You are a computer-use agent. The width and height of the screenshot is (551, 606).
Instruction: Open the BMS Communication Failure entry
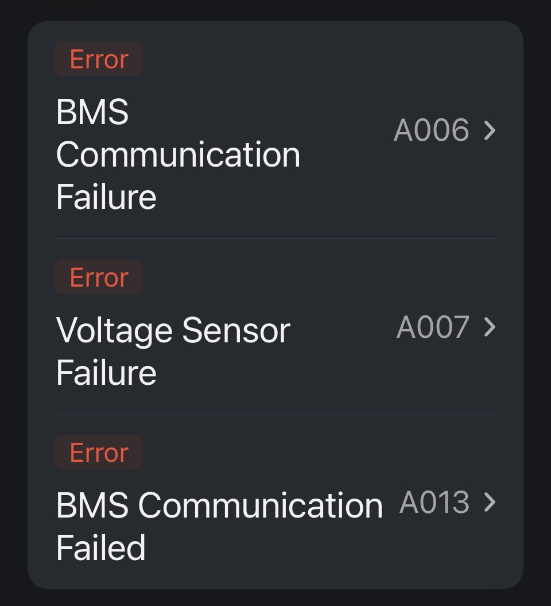178,154
